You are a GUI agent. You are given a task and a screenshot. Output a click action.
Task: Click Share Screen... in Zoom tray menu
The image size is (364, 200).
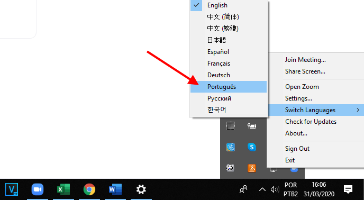point(316,71)
